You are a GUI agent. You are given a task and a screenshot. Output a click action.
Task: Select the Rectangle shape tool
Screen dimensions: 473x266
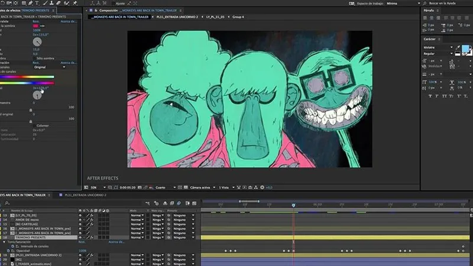pyautogui.click(x=24, y=3)
